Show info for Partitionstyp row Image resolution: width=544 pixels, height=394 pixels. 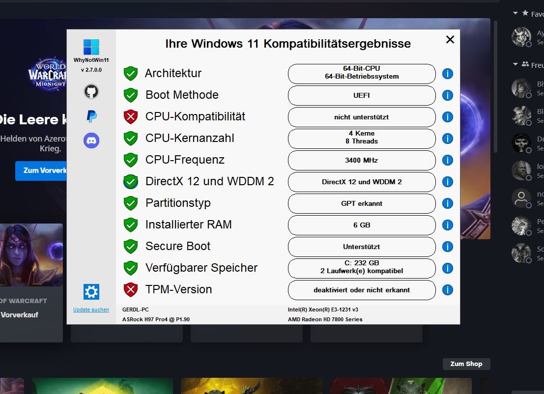(448, 203)
